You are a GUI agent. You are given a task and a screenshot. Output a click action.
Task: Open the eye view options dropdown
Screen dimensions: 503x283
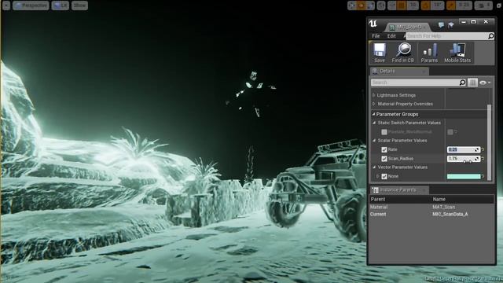[485, 83]
